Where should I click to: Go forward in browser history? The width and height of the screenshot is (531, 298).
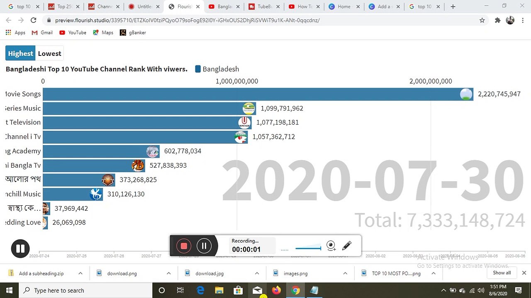pos(21,20)
